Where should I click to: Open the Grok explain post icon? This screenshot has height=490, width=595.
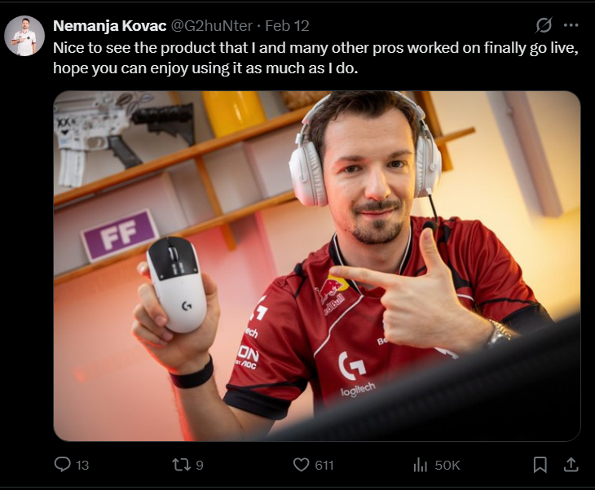[544, 26]
